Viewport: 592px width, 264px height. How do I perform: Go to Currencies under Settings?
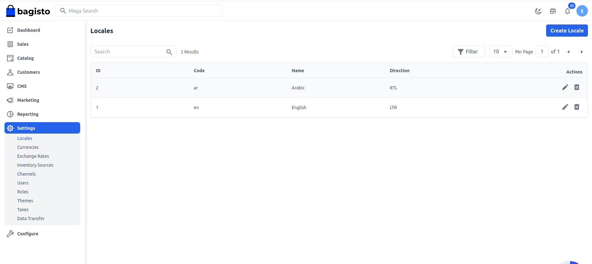(28, 147)
